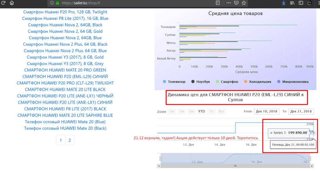Select the Все zoom range
This screenshot has height=171, width=320.
point(221,112)
